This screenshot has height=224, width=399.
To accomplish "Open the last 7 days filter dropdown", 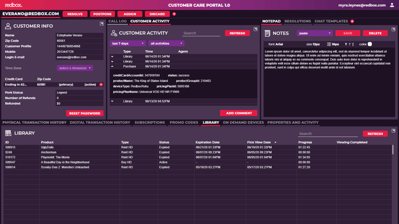I will [128, 44].
